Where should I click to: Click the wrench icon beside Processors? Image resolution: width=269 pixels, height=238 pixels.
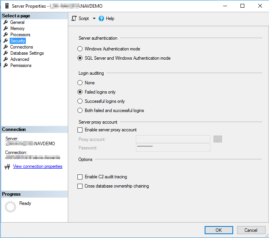pyautogui.click(x=6, y=35)
